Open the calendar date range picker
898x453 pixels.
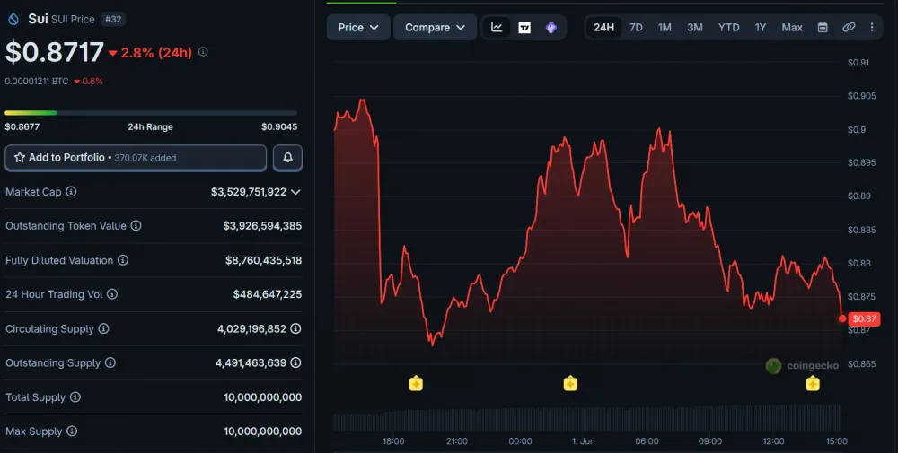pos(823,28)
